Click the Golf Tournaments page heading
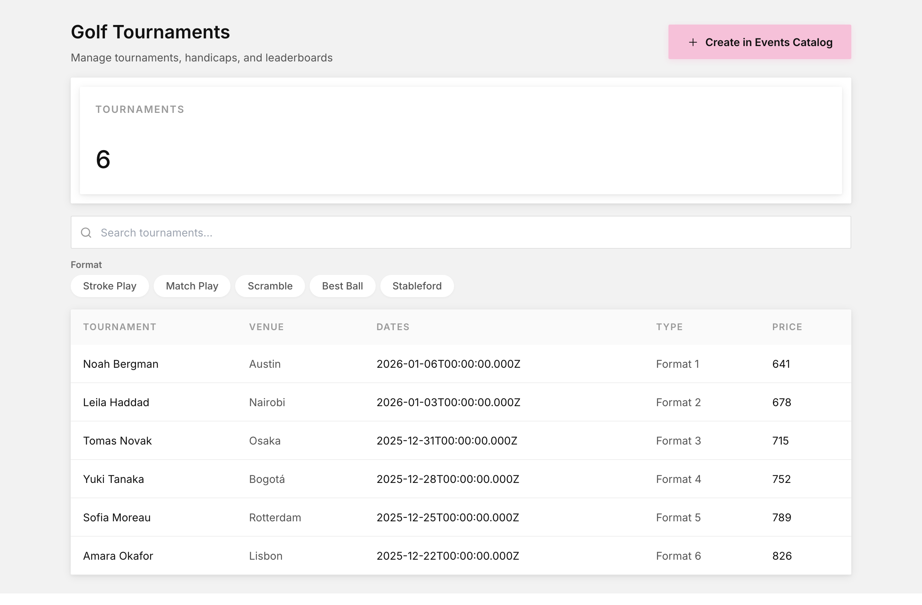 (x=150, y=32)
